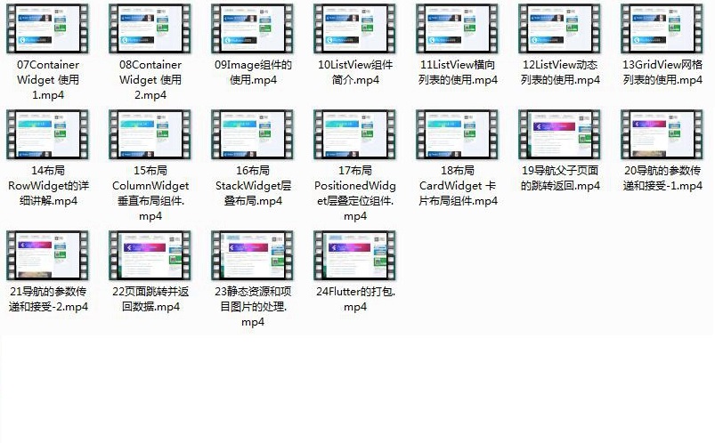Screen dimensions: 715x443
Task: Click the 14布局RowWidget的详细讲解.mp4 video thumbnail
Action: tap(48, 135)
